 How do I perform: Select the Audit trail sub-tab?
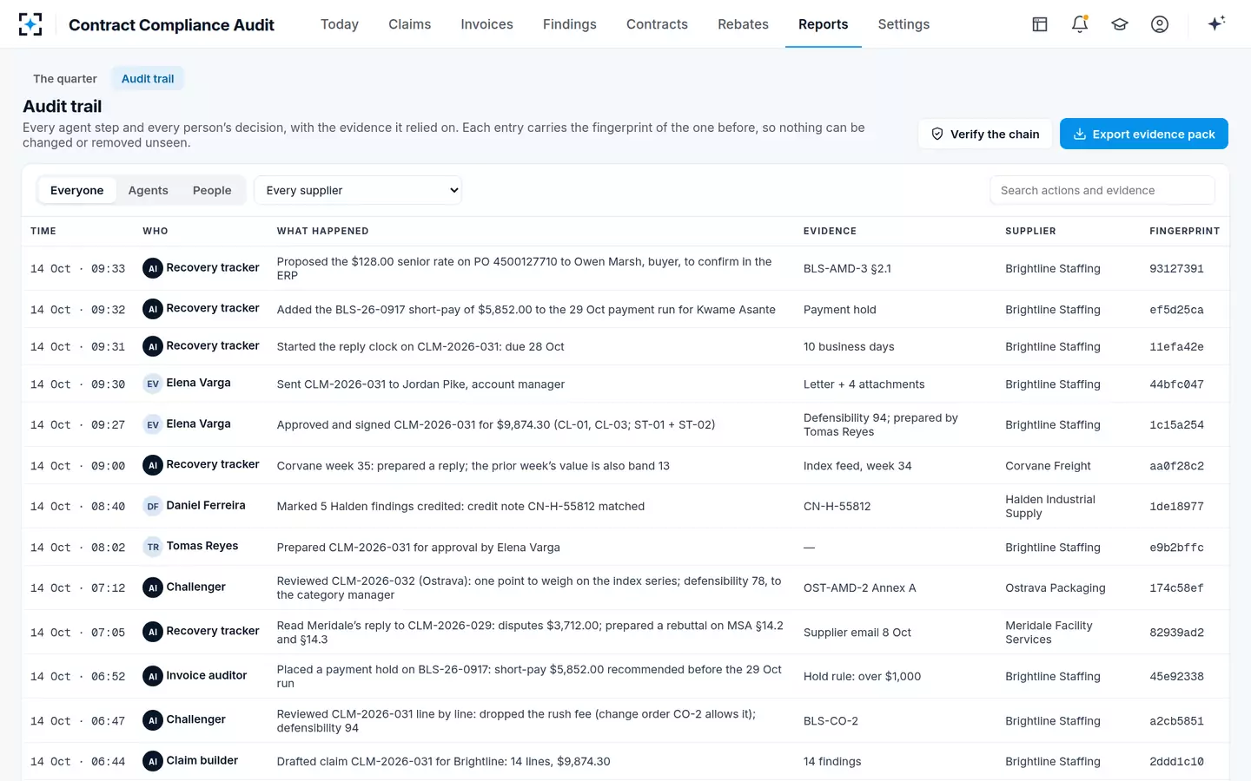[x=148, y=78]
